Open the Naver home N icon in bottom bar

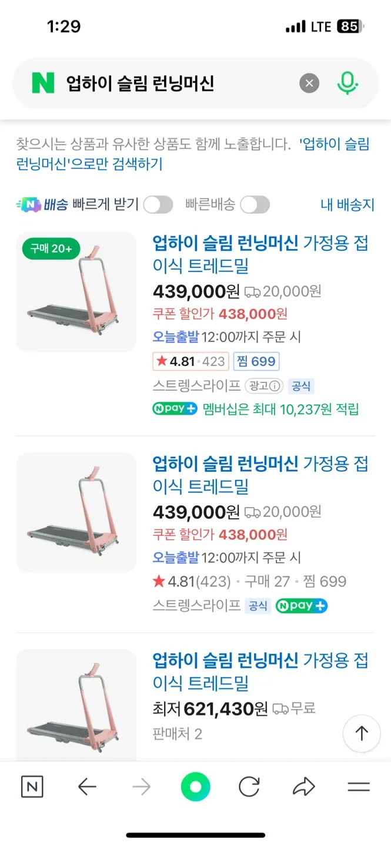click(32, 787)
